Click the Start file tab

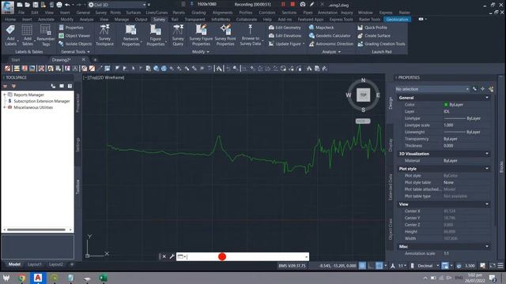[x=15, y=60]
